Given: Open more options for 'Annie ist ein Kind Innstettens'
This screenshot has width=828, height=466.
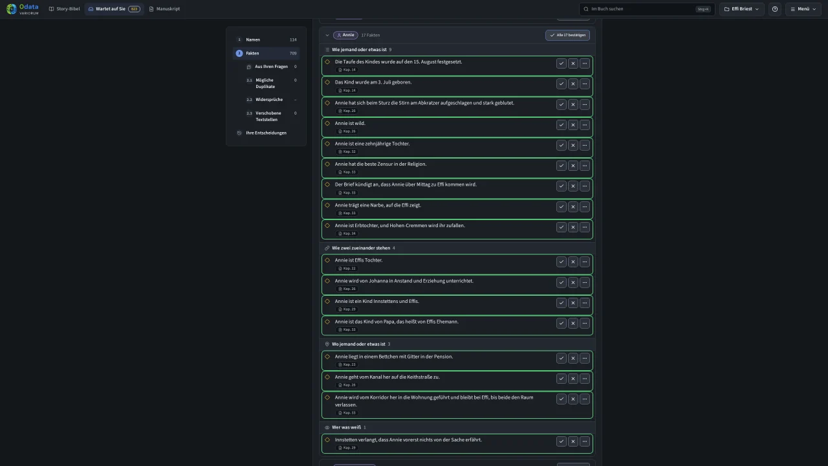Looking at the screenshot, I should pos(585,303).
